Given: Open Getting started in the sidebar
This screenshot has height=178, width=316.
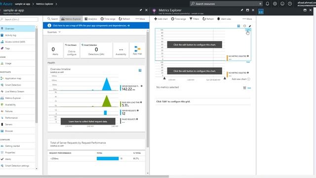Looking at the screenshot, I should [x=18, y=146].
